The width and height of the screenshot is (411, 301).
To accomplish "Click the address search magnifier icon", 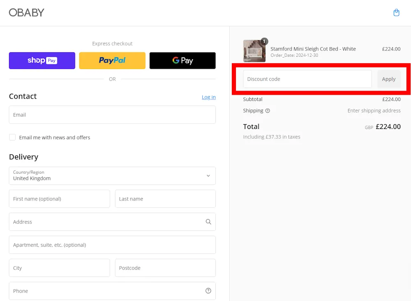I will coord(208,222).
